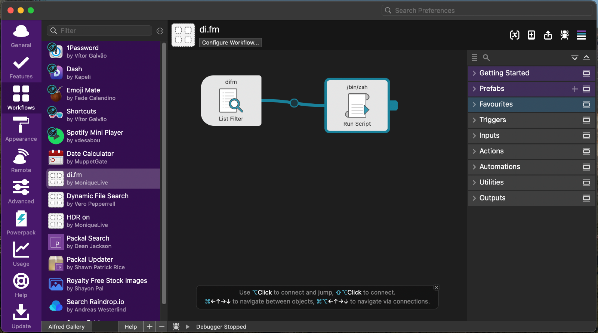The height and width of the screenshot is (333, 598).
Task: Collapse all palette sections arrow
Action: pos(586,57)
